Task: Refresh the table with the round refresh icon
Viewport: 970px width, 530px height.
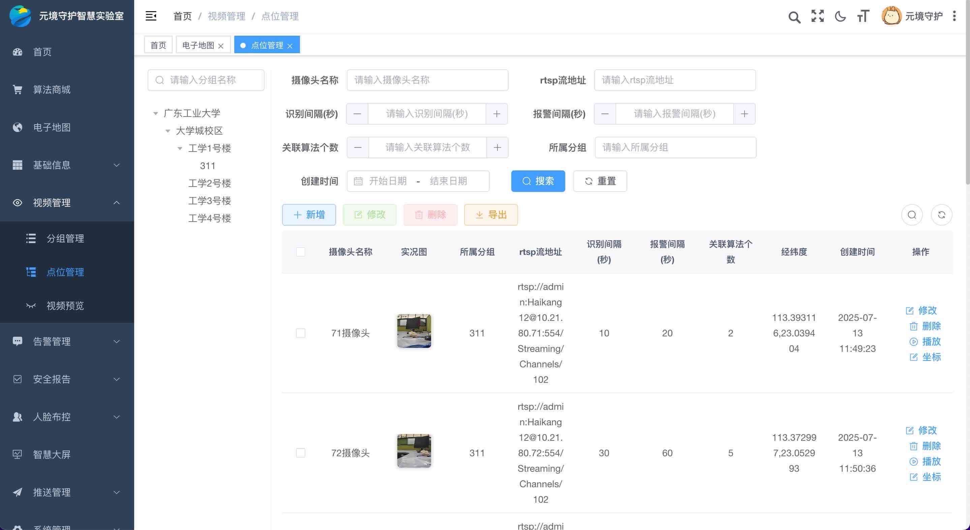Action: (941, 215)
